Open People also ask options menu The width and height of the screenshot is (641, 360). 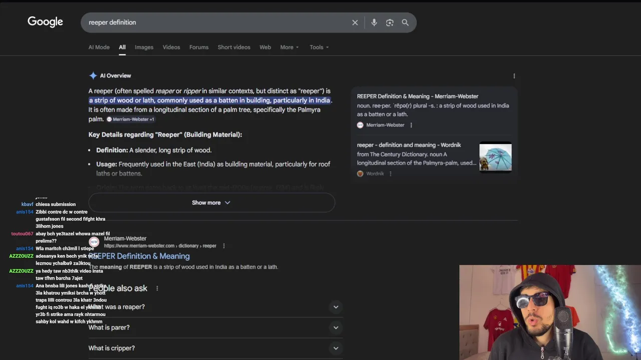pos(157,288)
